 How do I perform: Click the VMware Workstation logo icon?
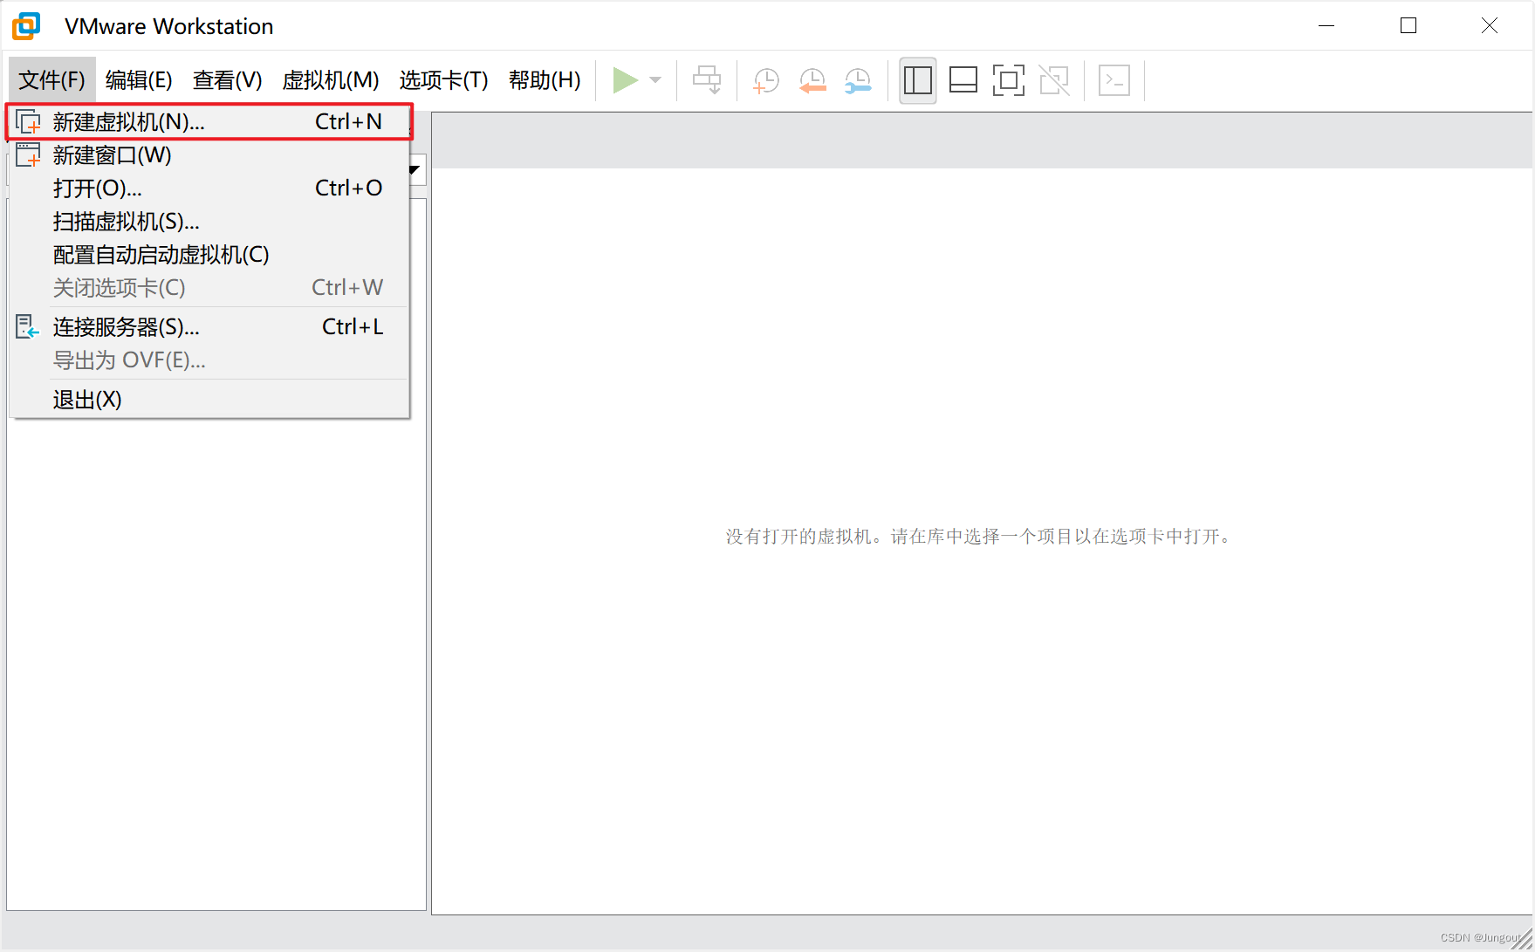[x=26, y=26]
